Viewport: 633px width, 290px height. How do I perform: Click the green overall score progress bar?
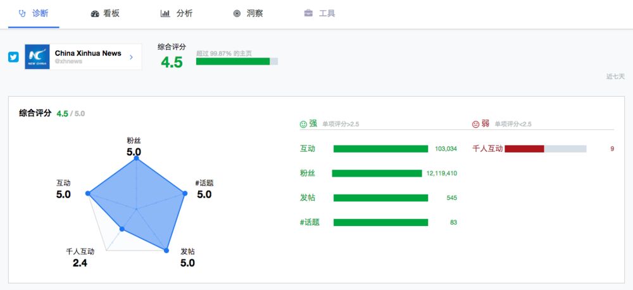tap(233, 61)
